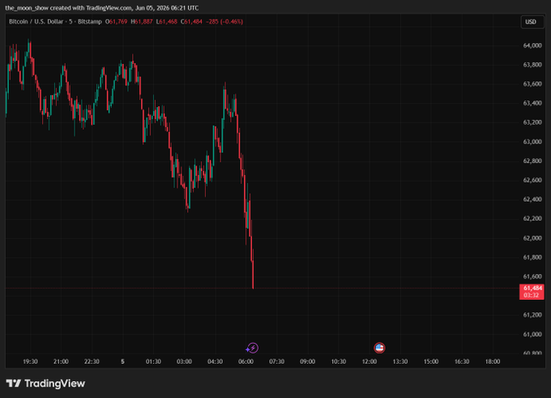Screen dimensions: 551x398
Task: Click the low value L61,468
Action: 167,22
